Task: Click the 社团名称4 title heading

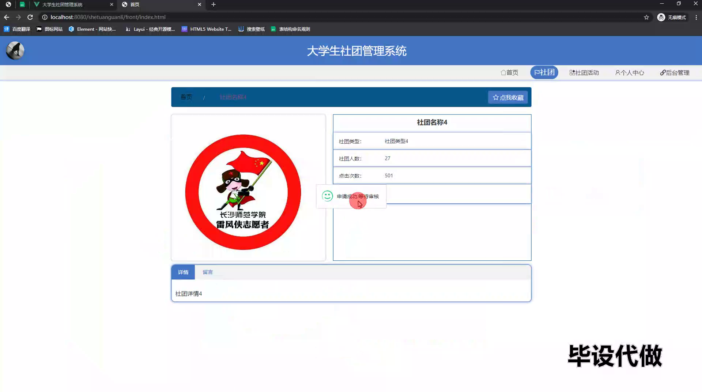Action: [x=432, y=122]
